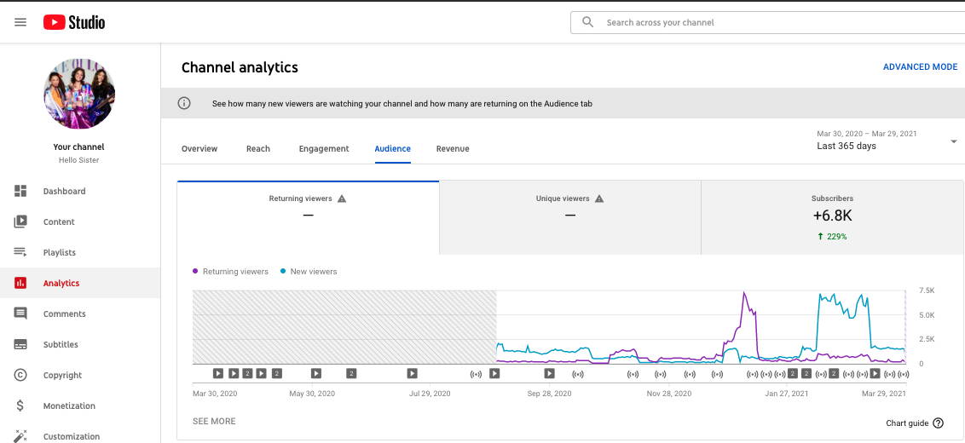The width and height of the screenshot is (965, 443).
Task: Switch to the Revenue tab
Action: pos(453,148)
